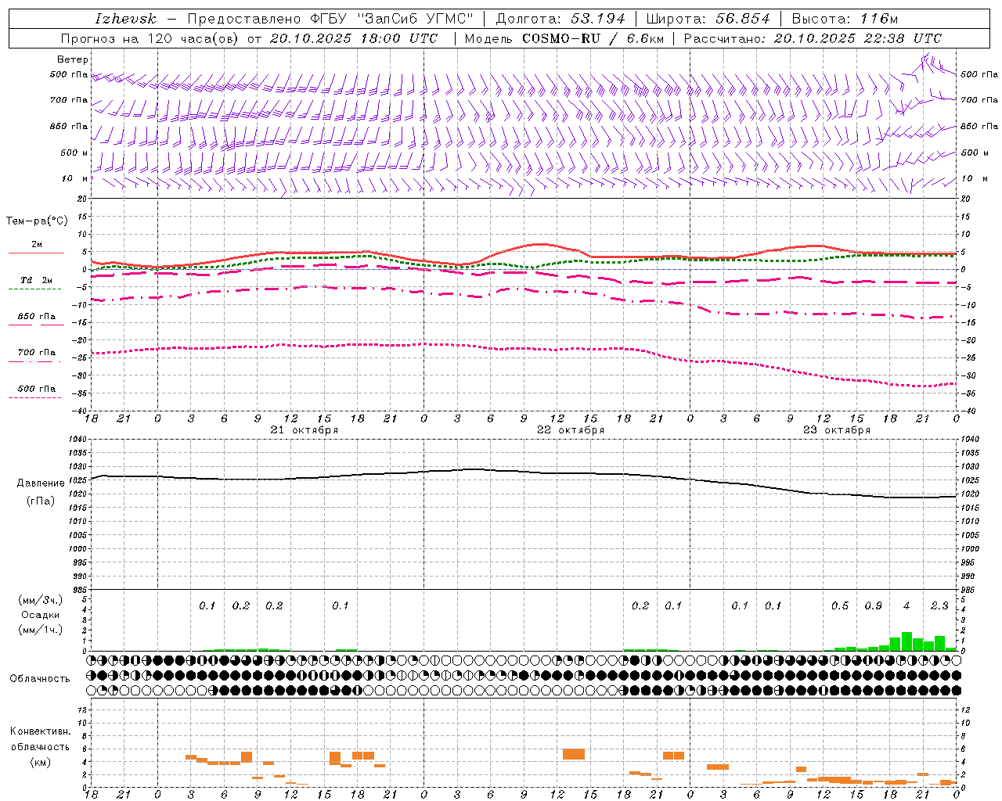The image size is (1002, 801).
Task: Click the longitude value 53.194
Action: coord(598,19)
